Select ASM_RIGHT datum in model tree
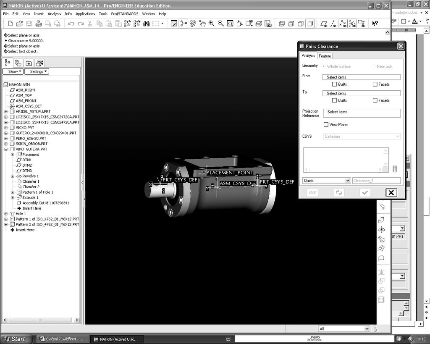430x344 pixels. pos(26,90)
